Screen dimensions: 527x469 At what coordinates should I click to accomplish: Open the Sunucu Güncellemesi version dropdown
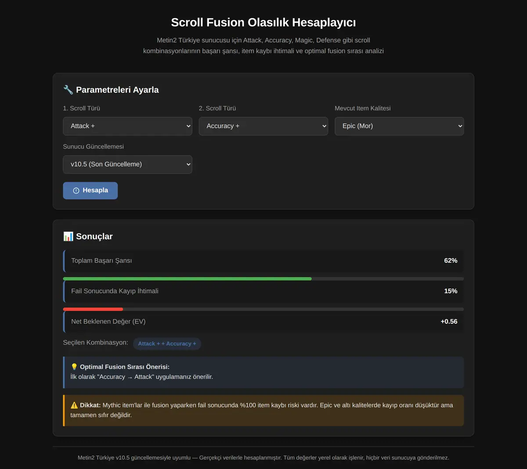(127, 164)
